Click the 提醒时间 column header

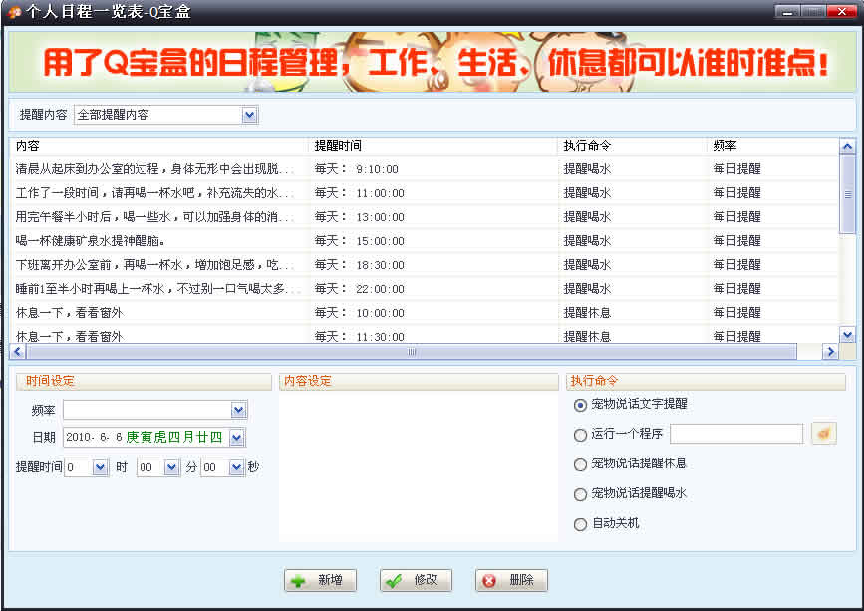(x=433, y=146)
